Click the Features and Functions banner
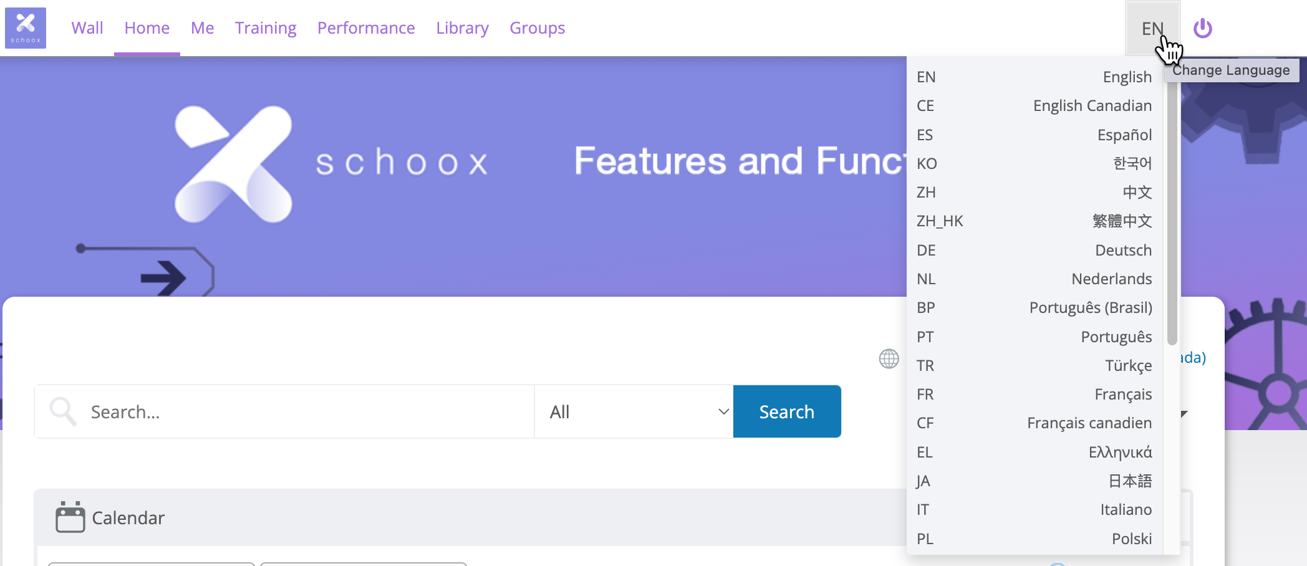Screen dimensions: 1307x566 [740, 161]
